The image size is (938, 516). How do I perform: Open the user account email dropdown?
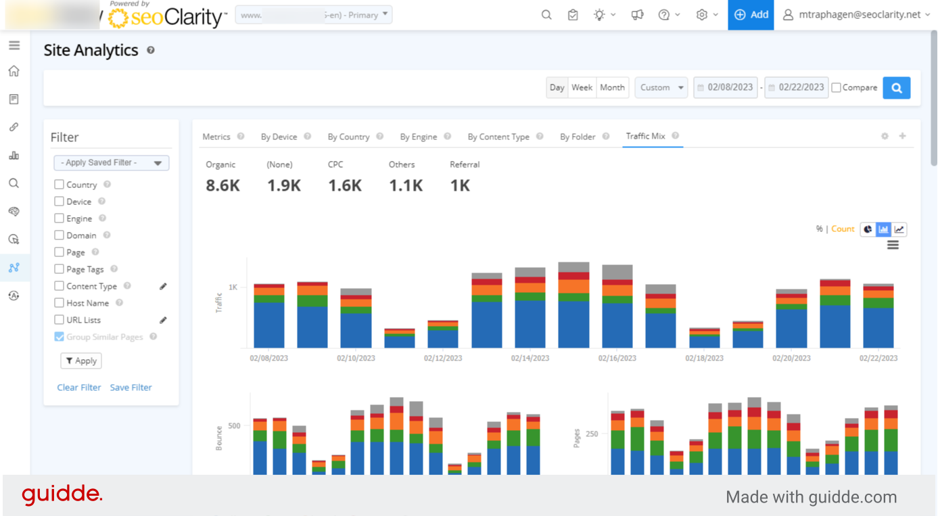click(856, 15)
